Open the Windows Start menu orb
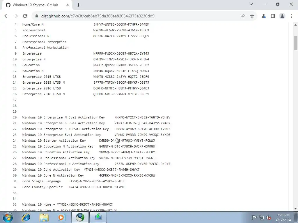 click(x=8, y=217)
